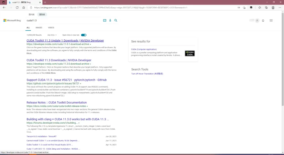
Task: Expand arrow next to cuda-toolkit-release-notes URL
Action: [87, 106]
